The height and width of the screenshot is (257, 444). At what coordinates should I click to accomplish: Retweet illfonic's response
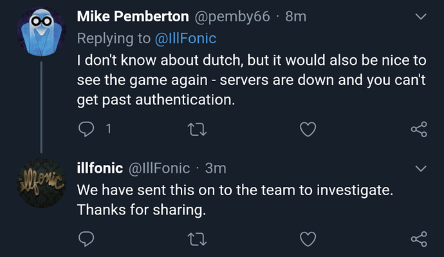click(x=198, y=239)
